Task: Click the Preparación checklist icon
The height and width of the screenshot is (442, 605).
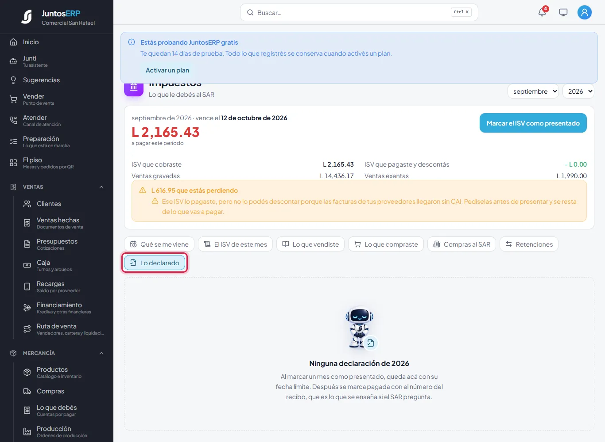Action: click(x=13, y=142)
